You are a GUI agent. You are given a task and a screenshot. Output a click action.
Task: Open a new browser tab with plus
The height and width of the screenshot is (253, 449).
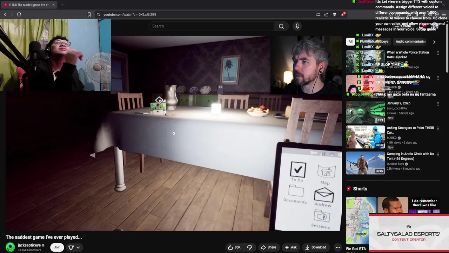click(x=62, y=5)
